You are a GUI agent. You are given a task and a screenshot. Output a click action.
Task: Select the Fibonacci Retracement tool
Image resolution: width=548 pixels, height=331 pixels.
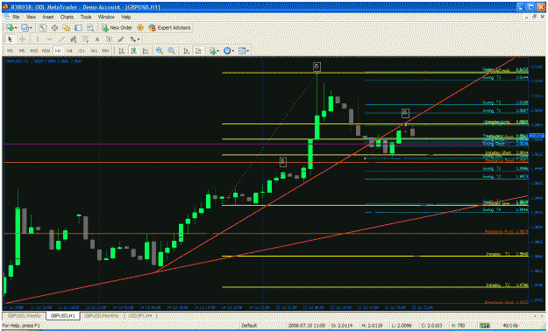(85, 39)
